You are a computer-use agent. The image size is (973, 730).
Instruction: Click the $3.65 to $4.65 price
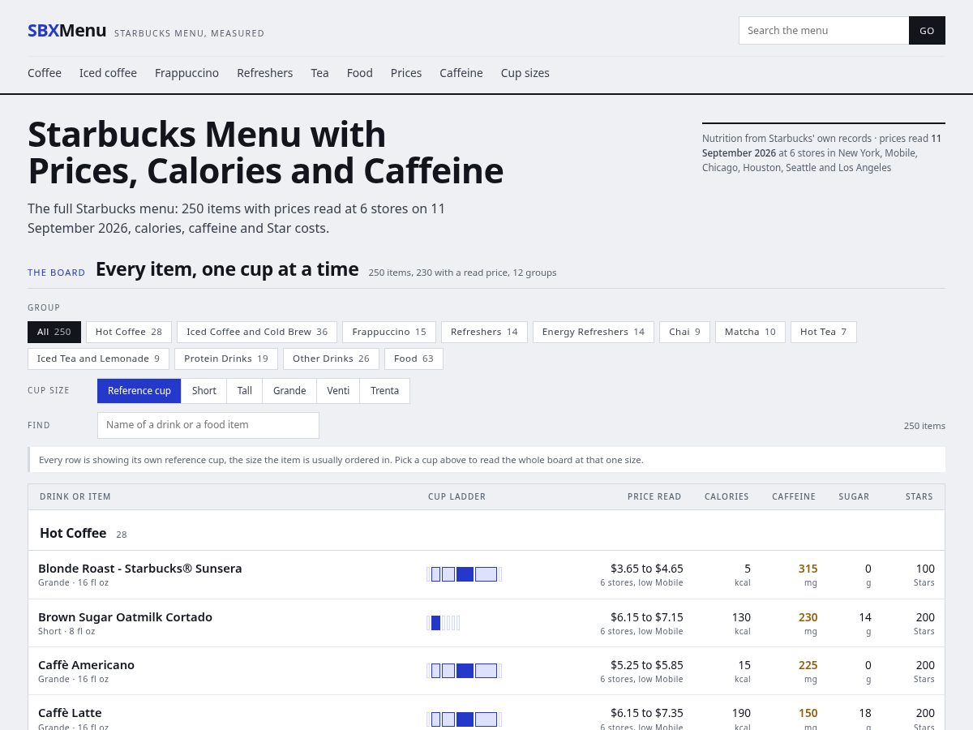tap(647, 569)
